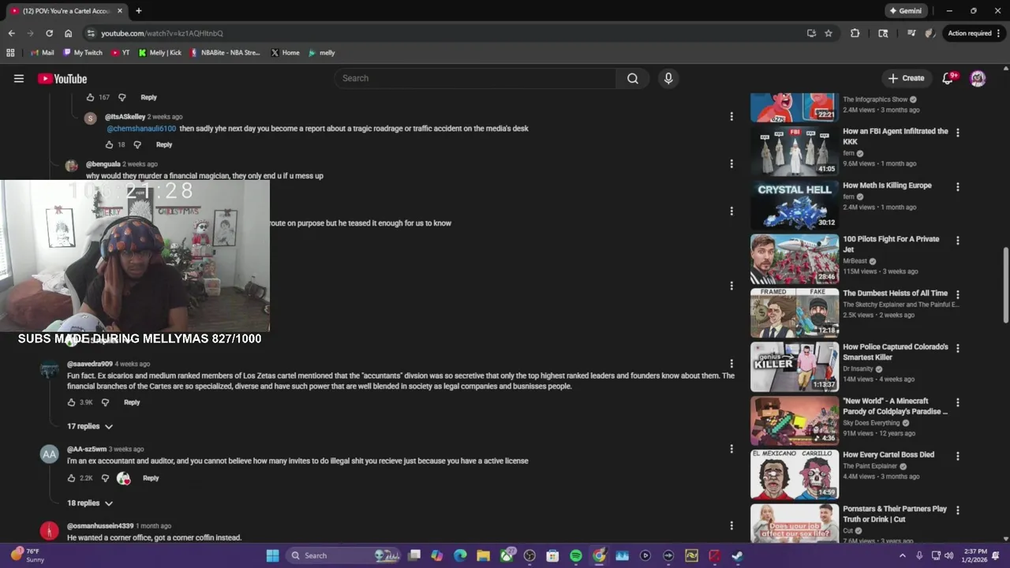Image resolution: width=1010 pixels, height=568 pixels.
Task: Open options for '100 Pilots Fight' video
Action: pos(958,241)
